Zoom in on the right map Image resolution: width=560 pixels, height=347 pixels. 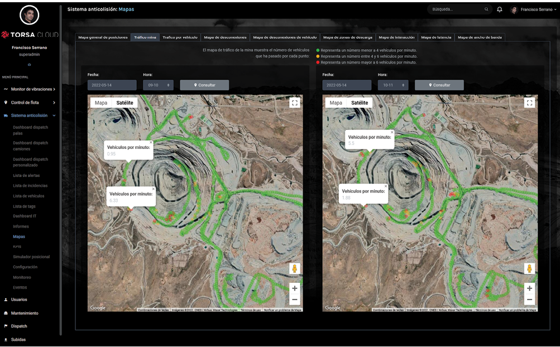530,288
